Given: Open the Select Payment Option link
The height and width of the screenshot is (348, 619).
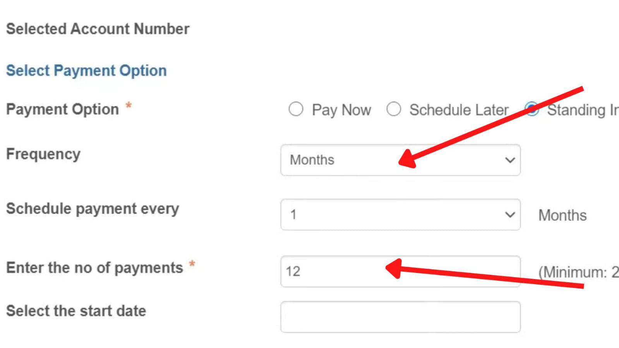Looking at the screenshot, I should (x=86, y=70).
